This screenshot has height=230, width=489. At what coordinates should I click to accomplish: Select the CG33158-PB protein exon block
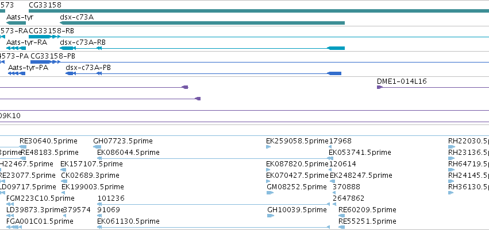coord(41,62)
